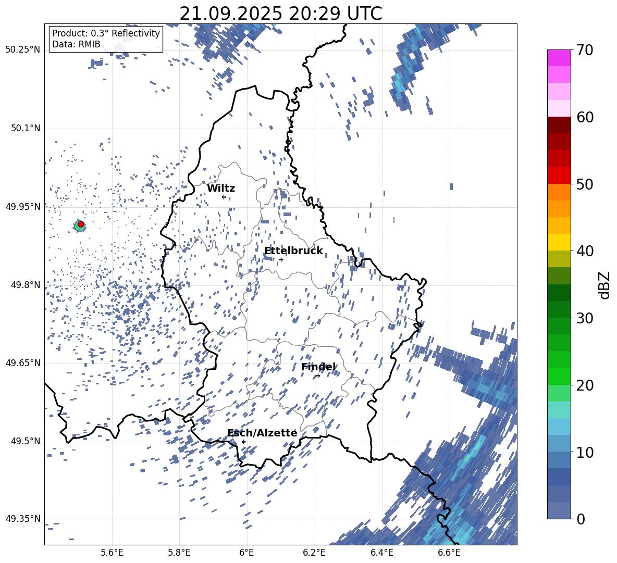Click the orange colorbar segment below 50
The width and height of the screenshot is (617, 563).
[x=559, y=192]
